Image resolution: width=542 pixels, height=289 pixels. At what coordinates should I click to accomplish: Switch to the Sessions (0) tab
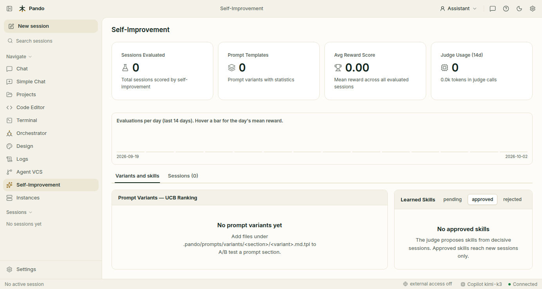183,176
